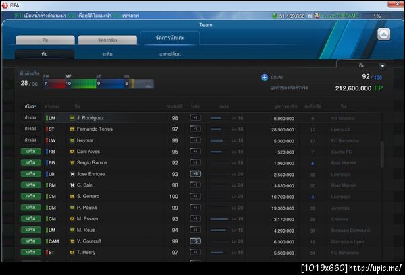This screenshot has width=405, height=275.
Task: Switch to the จัดการนักเตะ main tab
Action: [x=169, y=38]
